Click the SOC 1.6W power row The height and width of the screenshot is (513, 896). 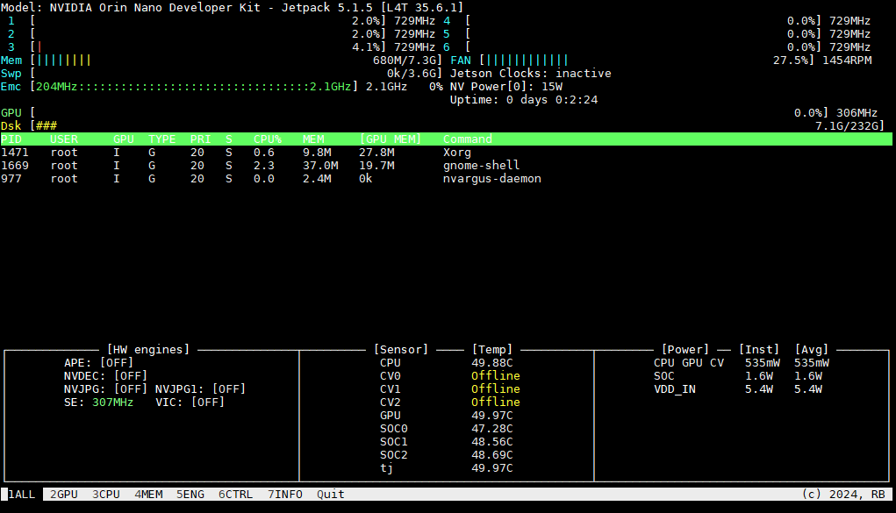point(738,376)
